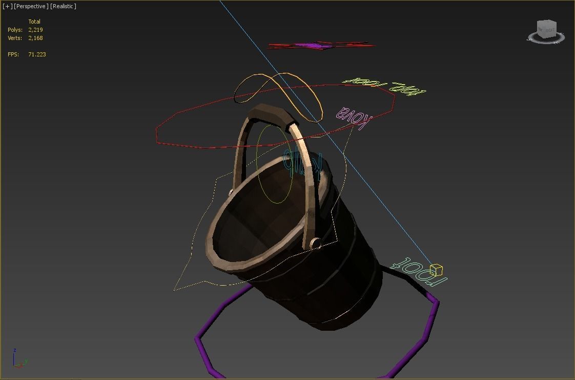Image resolution: width=575 pixels, height=380 pixels.
Task: Click the ViewCube cube face
Action: point(546,29)
